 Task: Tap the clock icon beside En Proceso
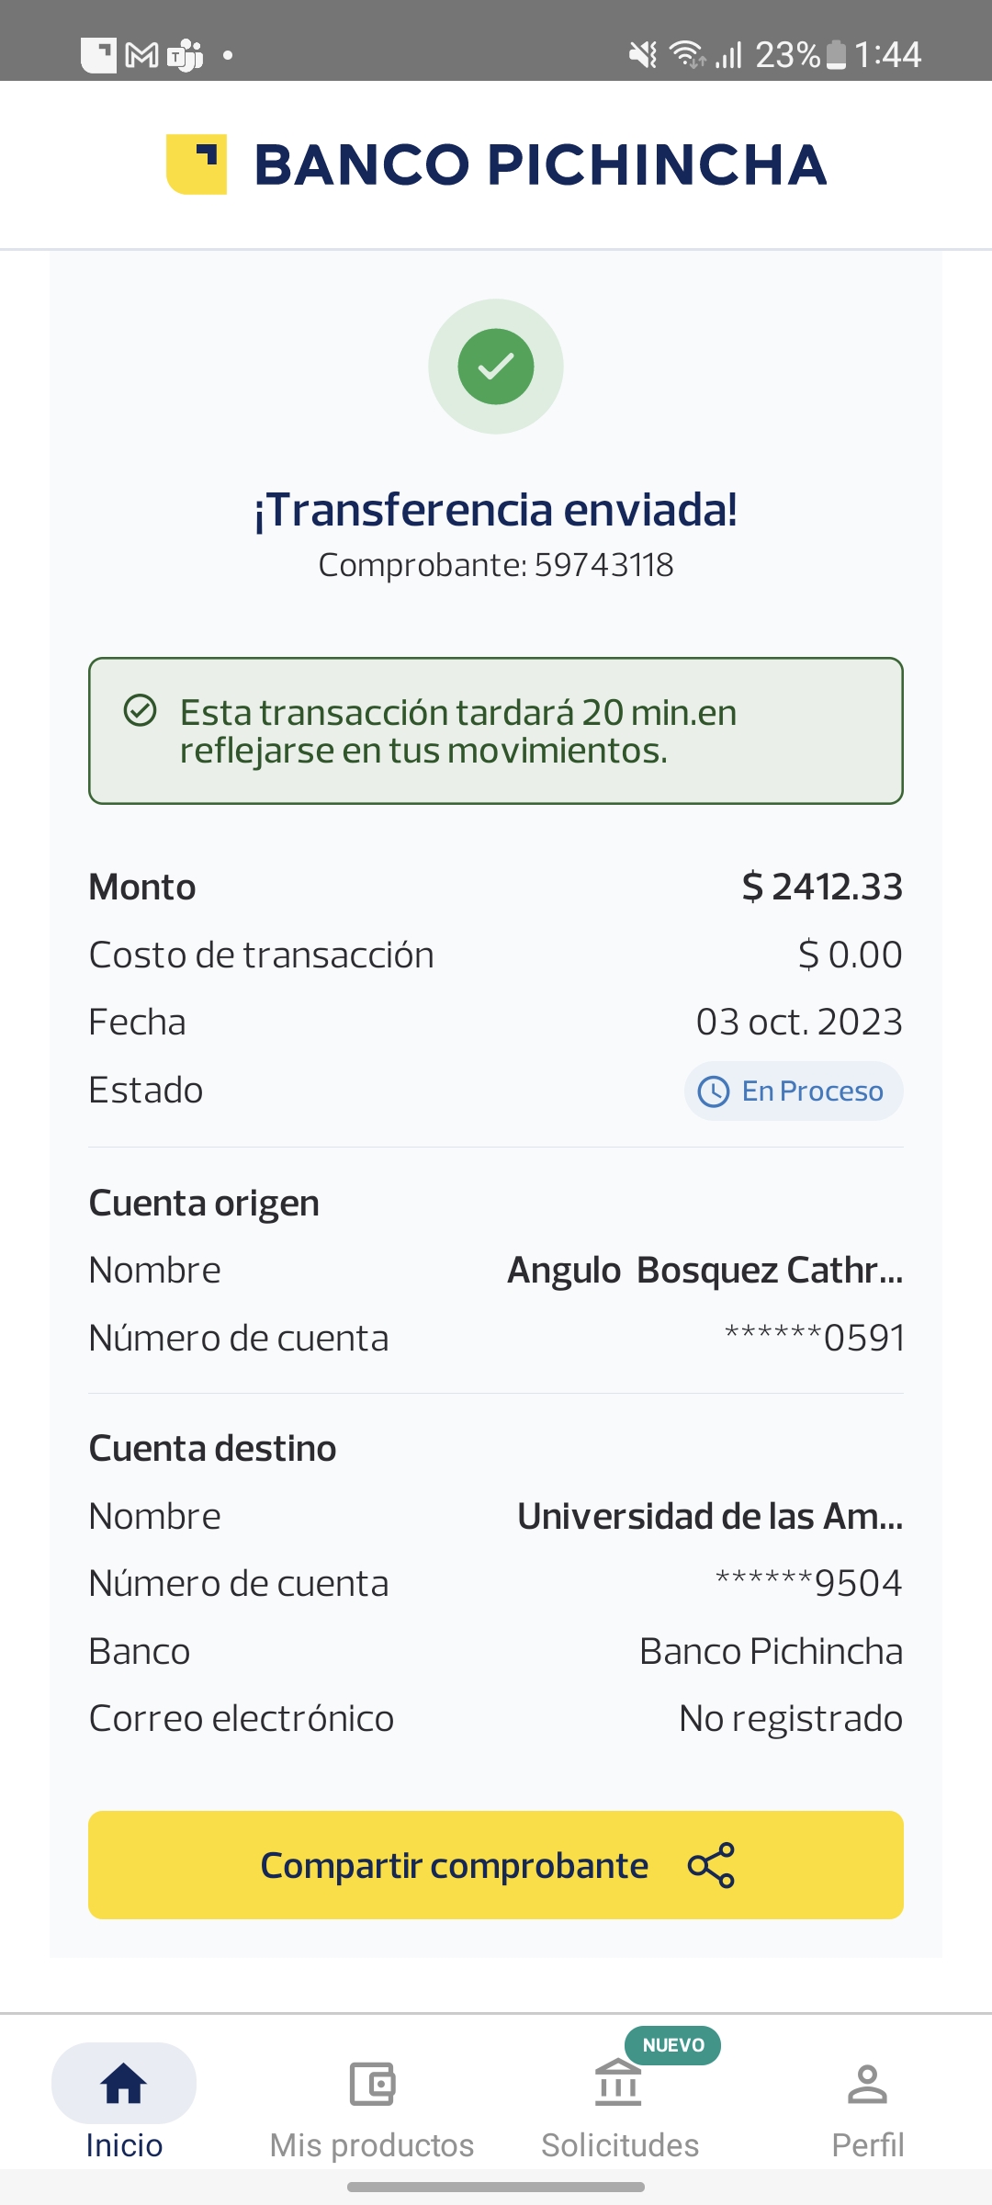[714, 1091]
